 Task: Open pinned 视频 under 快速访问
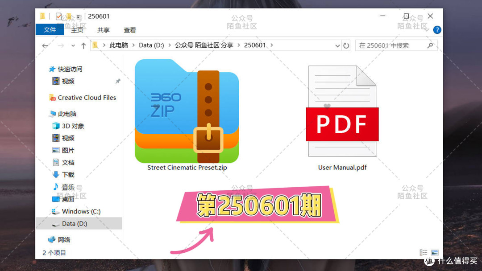pyautogui.click(x=68, y=81)
